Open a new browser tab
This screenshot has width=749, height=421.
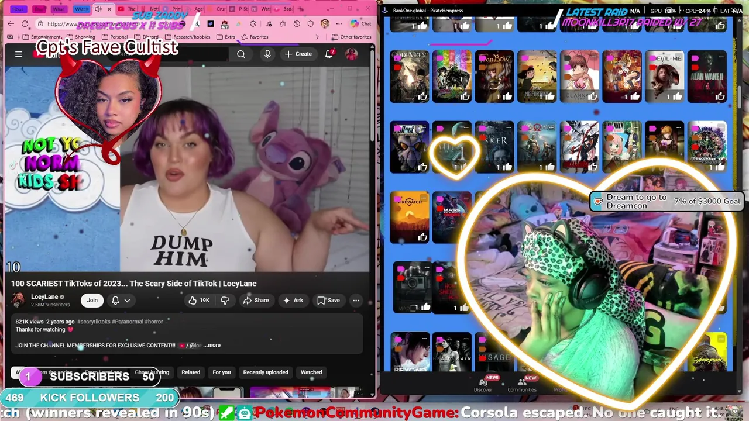point(301,9)
